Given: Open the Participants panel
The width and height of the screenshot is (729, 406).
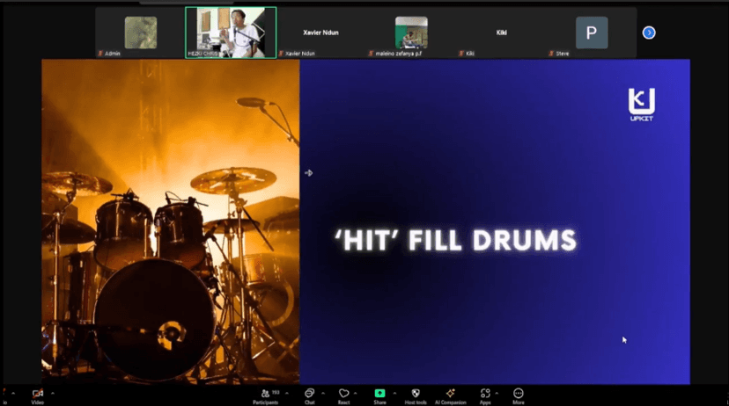Looking at the screenshot, I should [264, 394].
